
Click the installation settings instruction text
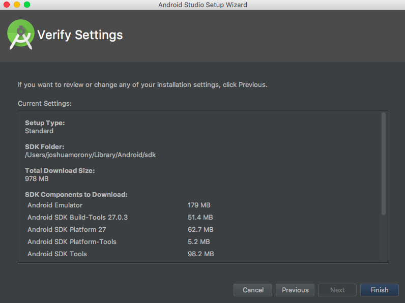(x=142, y=85)
